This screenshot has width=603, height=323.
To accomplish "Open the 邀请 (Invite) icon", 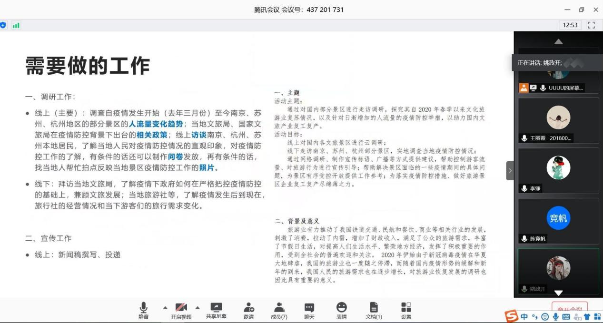I will pos(248,310).
